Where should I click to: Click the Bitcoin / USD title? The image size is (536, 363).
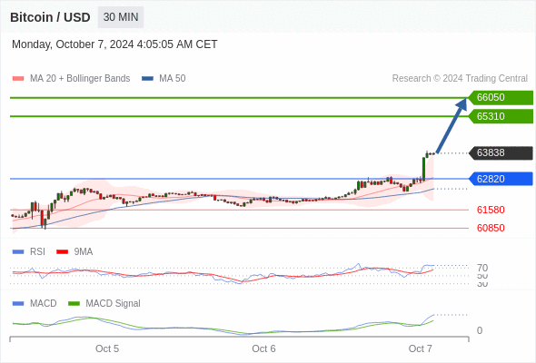50,17
